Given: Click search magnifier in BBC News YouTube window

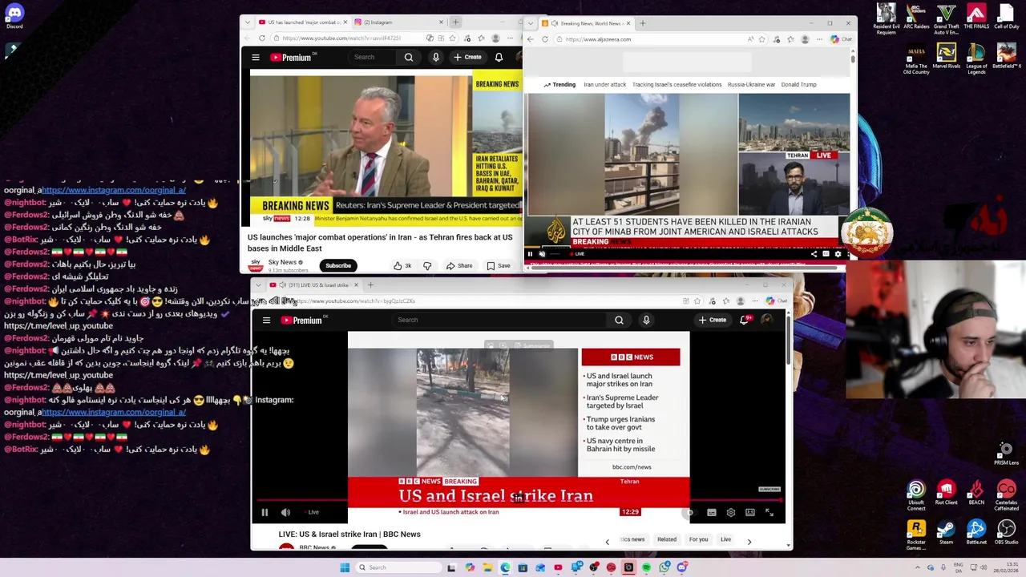Looking at the screenshot, I should coord(619,320).
